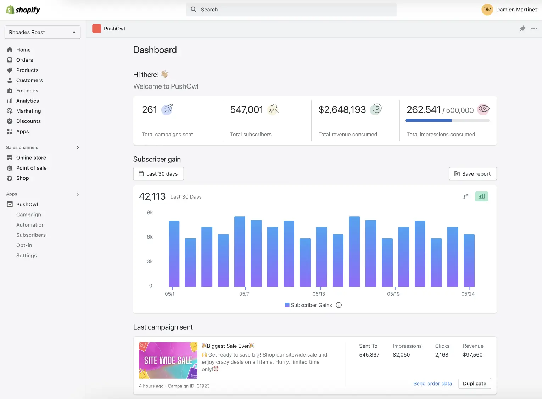Click the Point of sale icon
542x399 pixels.
click(10, 168)
